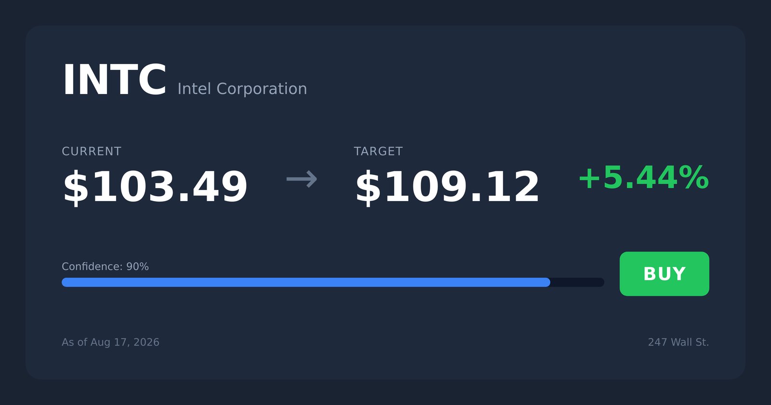Click the green BUY button
The height and width of the screenshot is (405, 771).
coord(664,274)
